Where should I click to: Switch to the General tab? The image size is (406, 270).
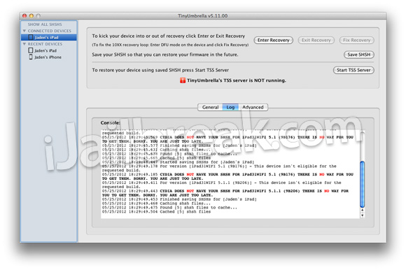click(210, 107)
